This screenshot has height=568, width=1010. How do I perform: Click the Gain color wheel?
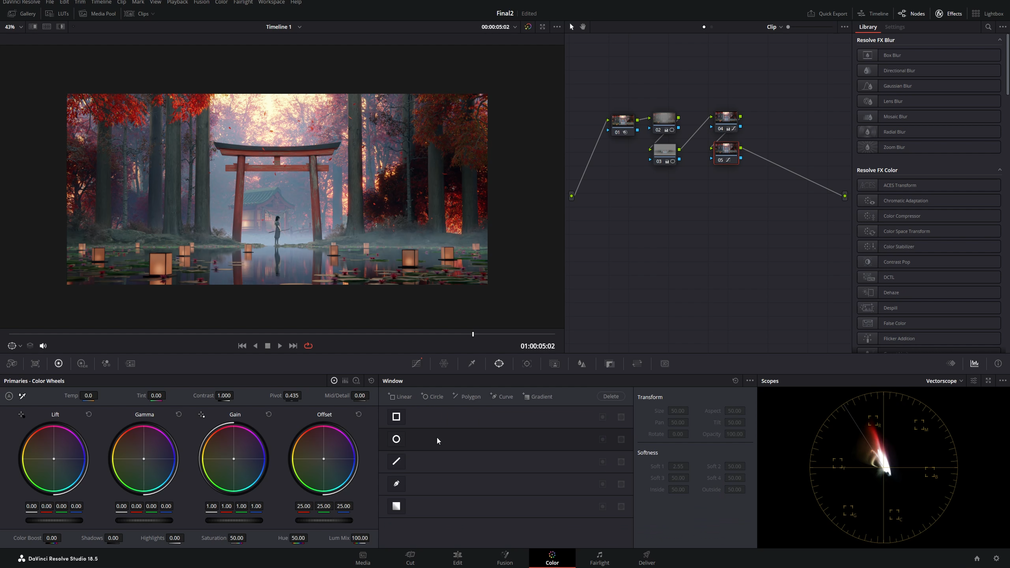234,459
